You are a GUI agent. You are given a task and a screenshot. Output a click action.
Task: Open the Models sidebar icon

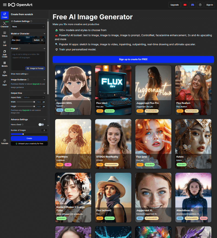click(5, 64)
